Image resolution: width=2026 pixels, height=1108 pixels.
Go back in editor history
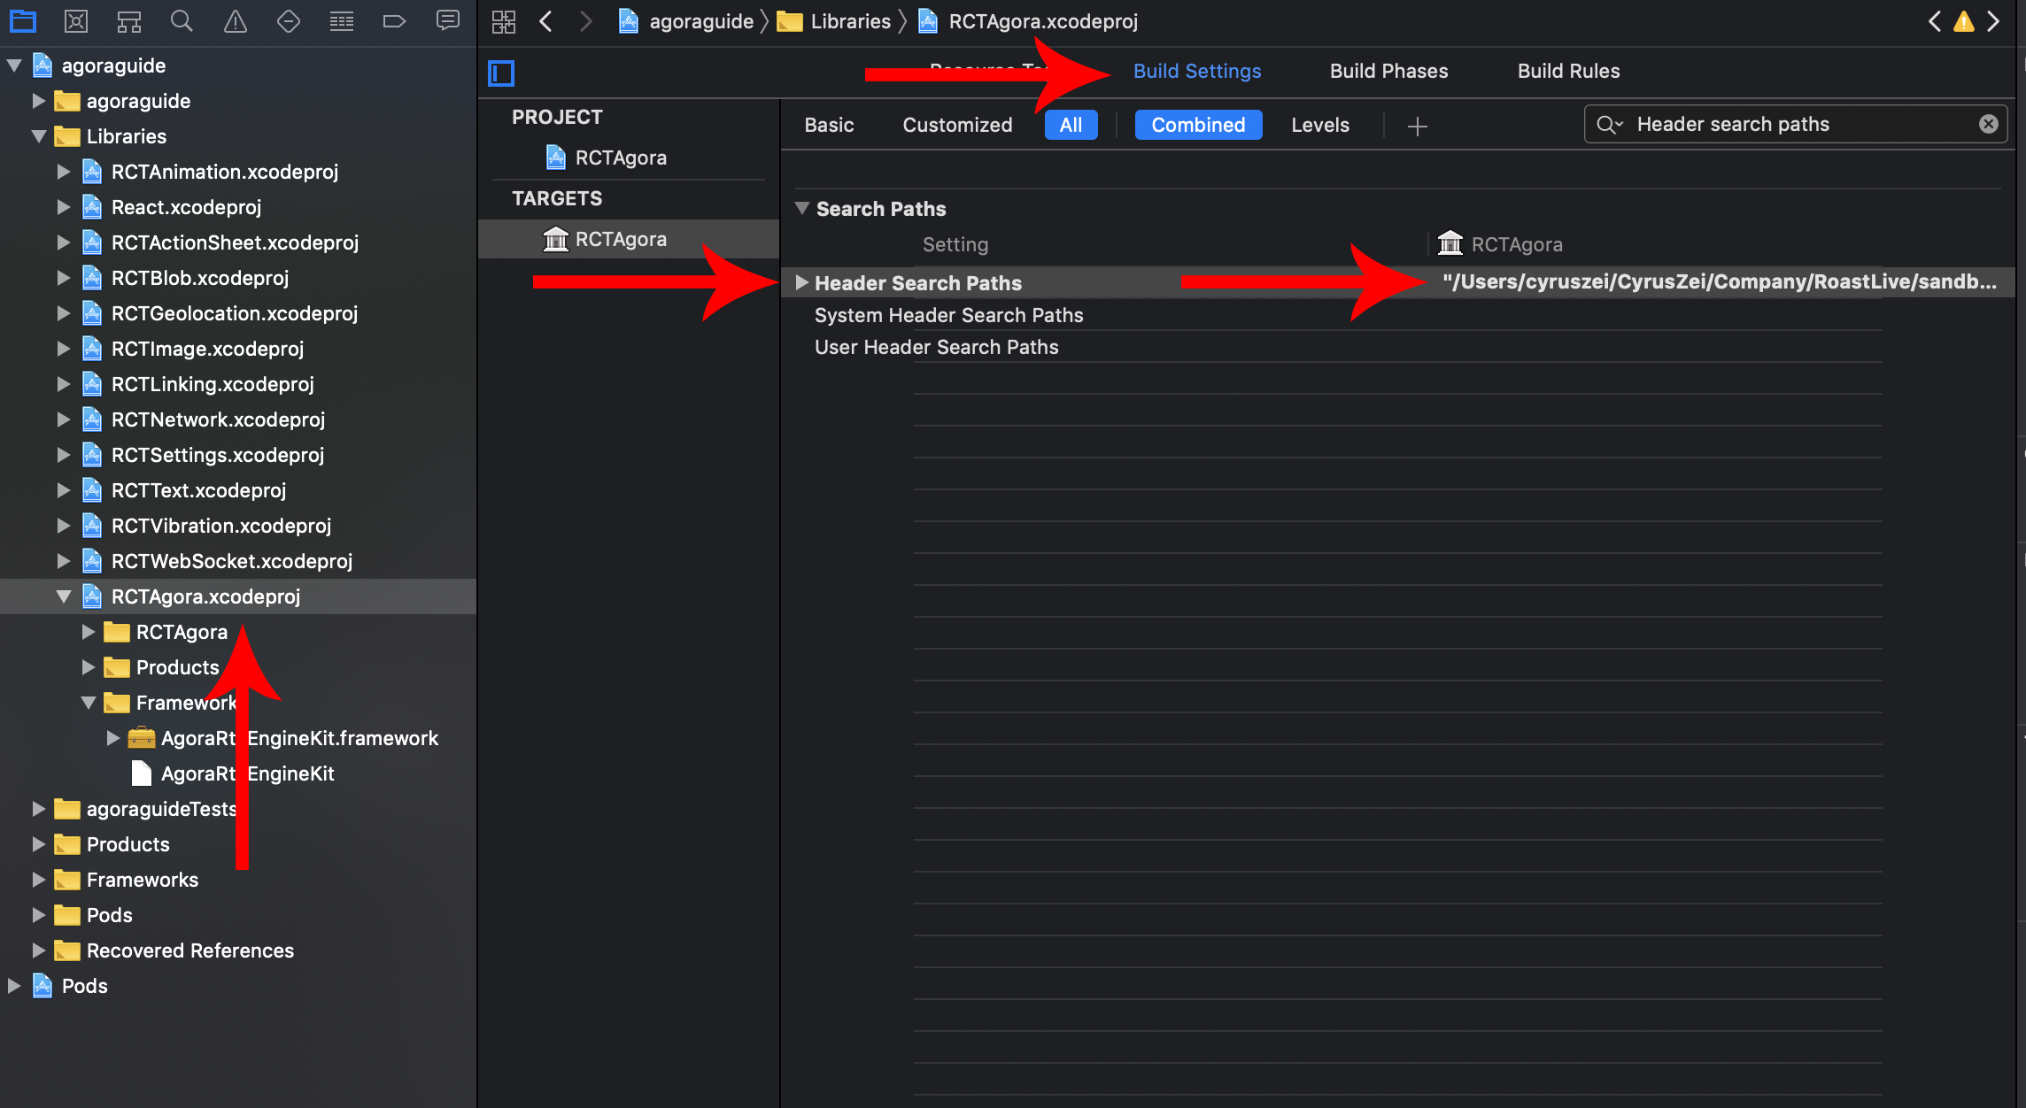[546, 21]
